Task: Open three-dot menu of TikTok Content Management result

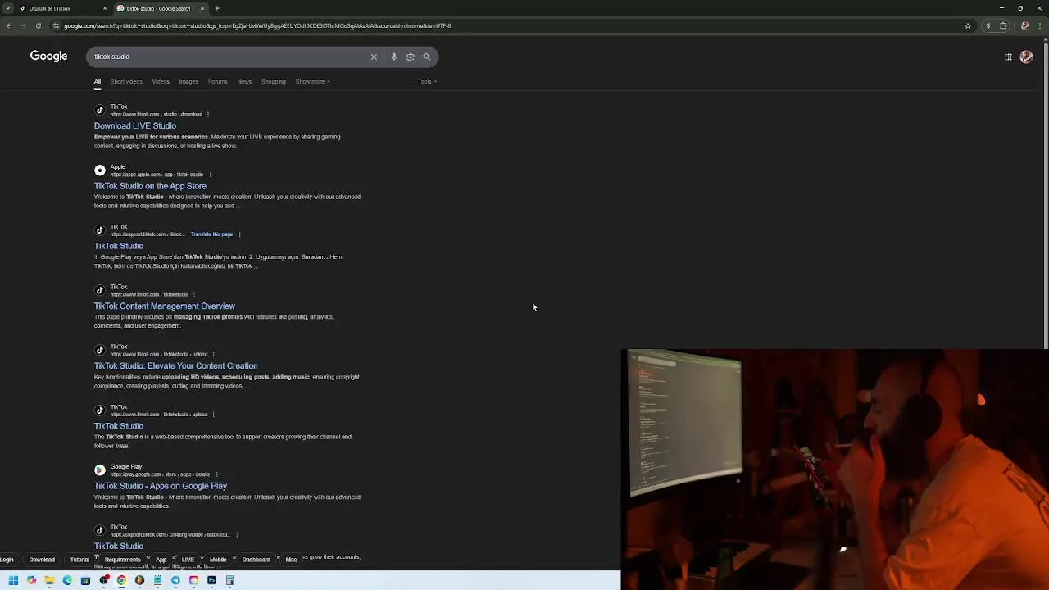Action: [194, 294]
